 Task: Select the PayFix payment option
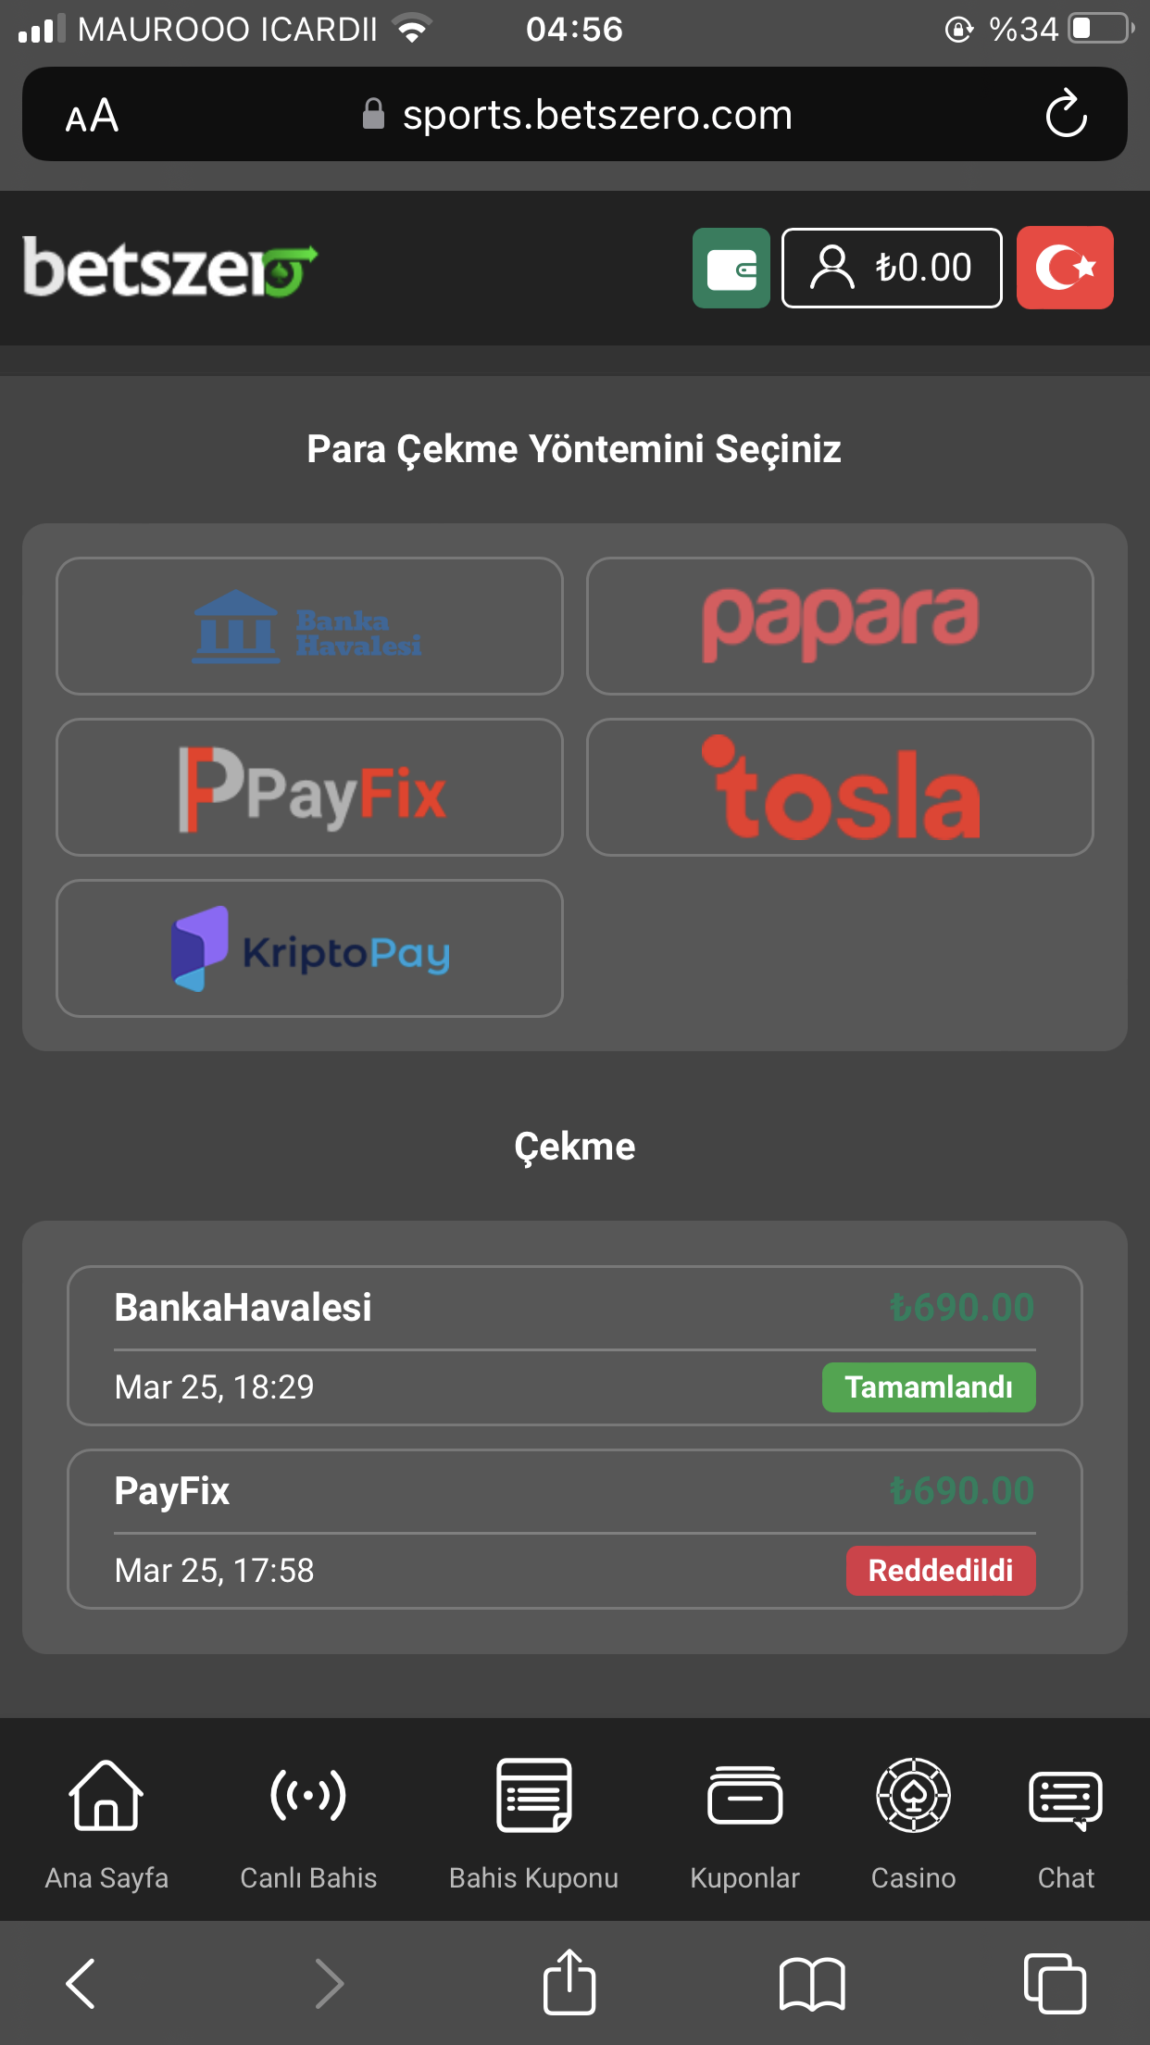pos(309,787)
